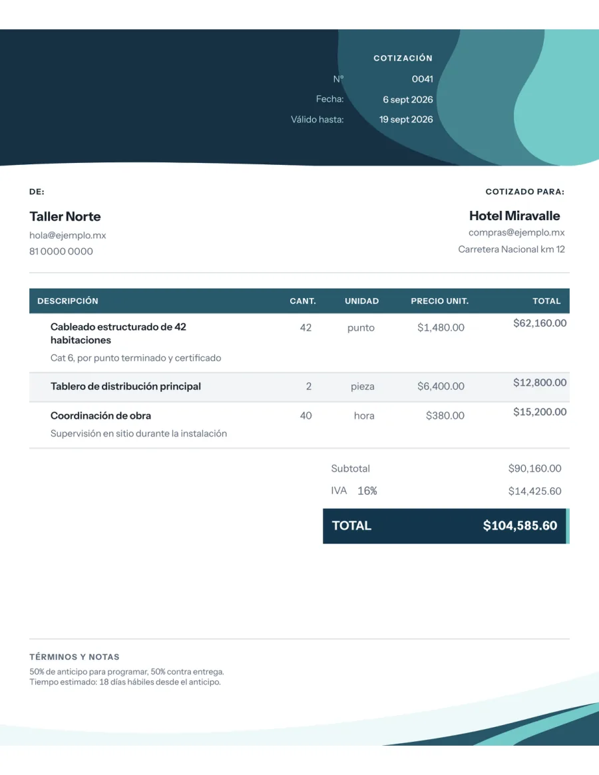599x775 pixels.
Task: Select the IVA amount "$14,425.60"
Action: [x=534, y=492]
